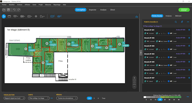Select the AP marker labeled 132@40 in CDI

[26, 49]
